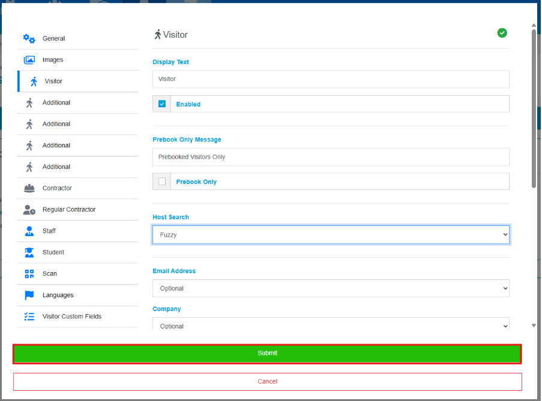
Task: Select the Visitor sidebar section
Action: pyautogui.click(x=79, y=82)
